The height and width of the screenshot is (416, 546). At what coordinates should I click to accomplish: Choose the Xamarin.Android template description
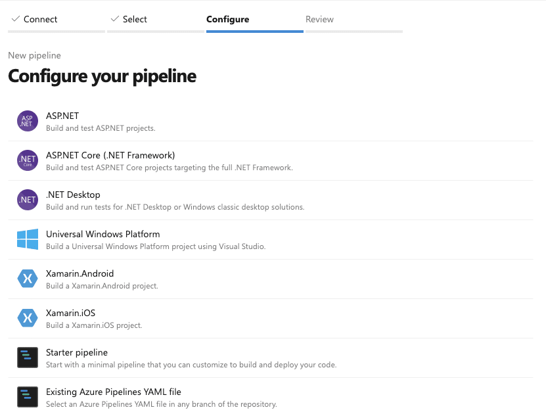coord(102,286)
